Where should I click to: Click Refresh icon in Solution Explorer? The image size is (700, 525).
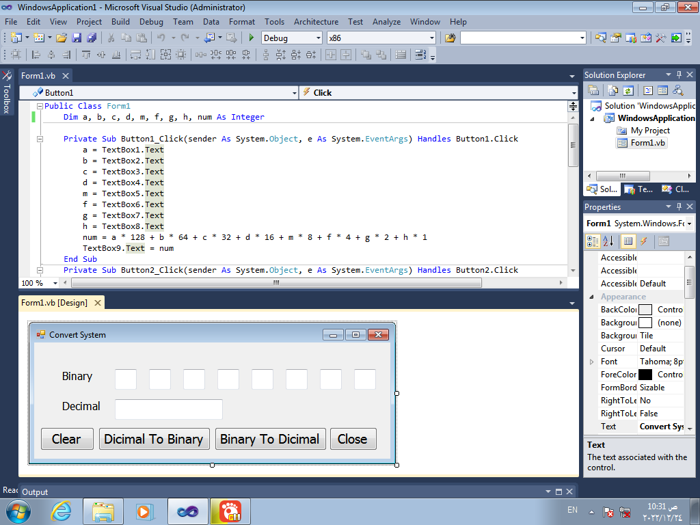point(627,90)
